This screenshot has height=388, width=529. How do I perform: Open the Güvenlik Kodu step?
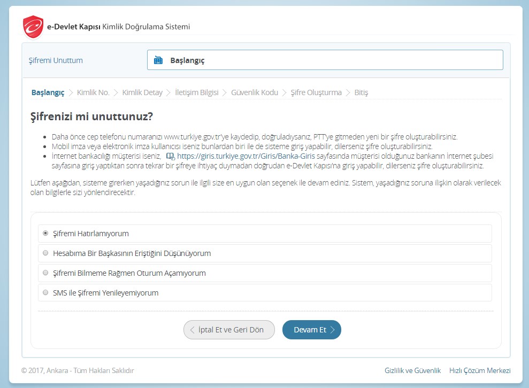click(x=255, y=92)
